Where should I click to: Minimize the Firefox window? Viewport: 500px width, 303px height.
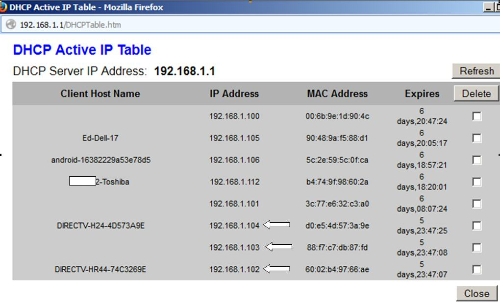click(488, 7)
